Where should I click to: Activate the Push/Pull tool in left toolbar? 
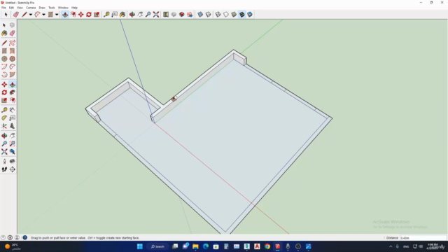pos(13,85)
